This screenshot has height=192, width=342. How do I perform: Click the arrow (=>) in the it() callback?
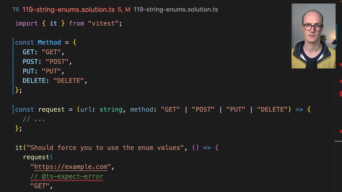(x=207, y=148)
